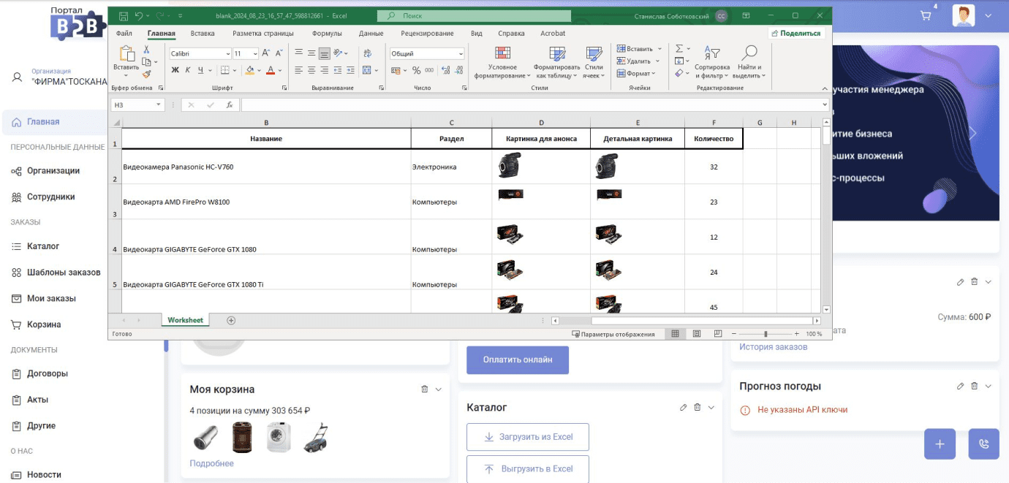Toggle center horizontal alignment

311,71
